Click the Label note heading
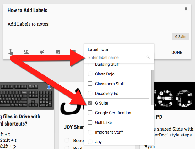The image size is (195, 149). point(98,49)
